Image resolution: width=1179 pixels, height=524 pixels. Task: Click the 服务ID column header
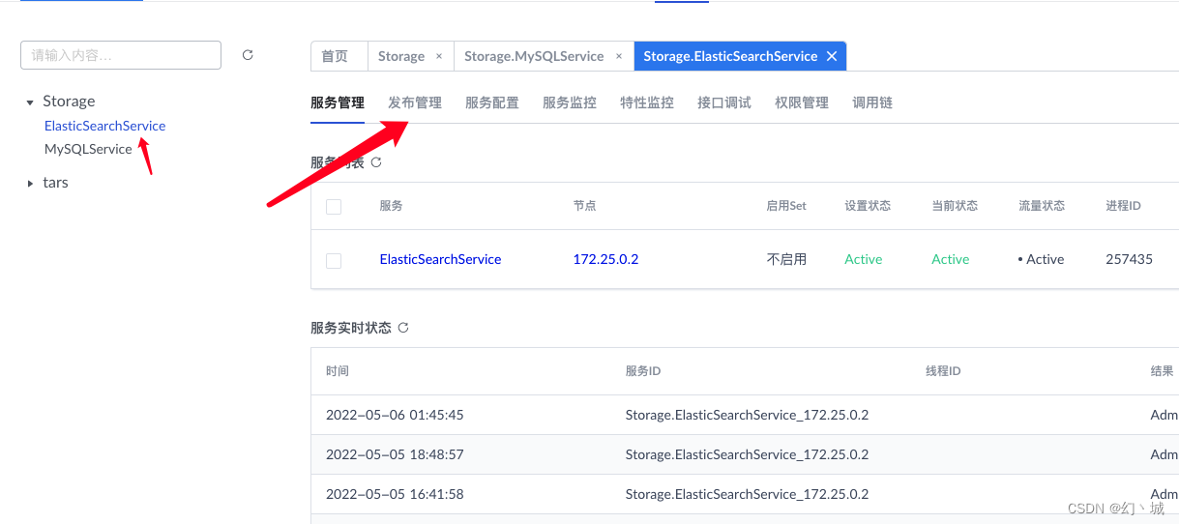643,371
